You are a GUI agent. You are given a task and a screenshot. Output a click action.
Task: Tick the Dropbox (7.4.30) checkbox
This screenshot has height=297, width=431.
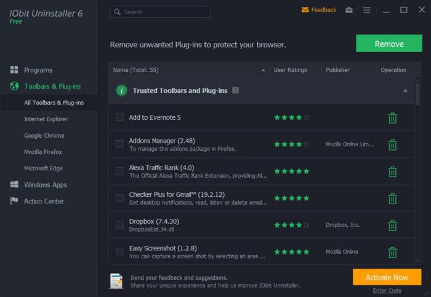pyautogui.click(x=119, y=225)
